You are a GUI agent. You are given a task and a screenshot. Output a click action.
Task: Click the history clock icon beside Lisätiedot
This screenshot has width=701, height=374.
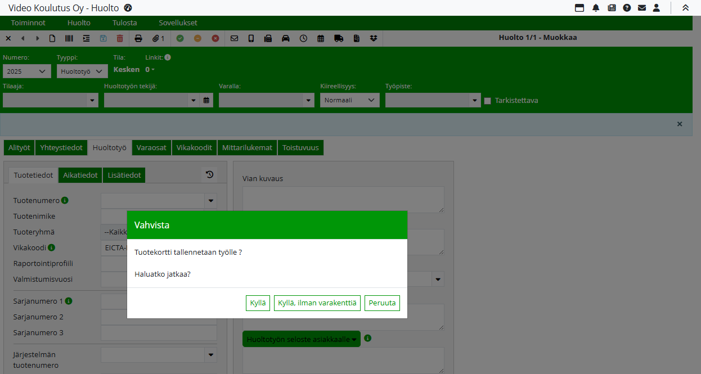click(x=209, y=175)
